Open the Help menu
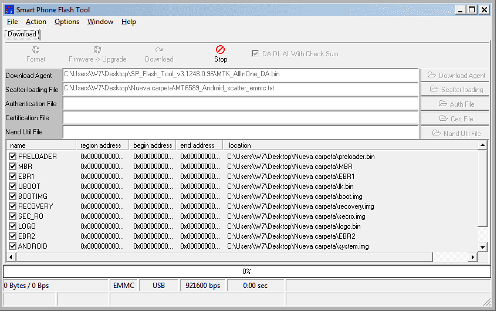Viewport: 497px width, 312px height. 129,22
